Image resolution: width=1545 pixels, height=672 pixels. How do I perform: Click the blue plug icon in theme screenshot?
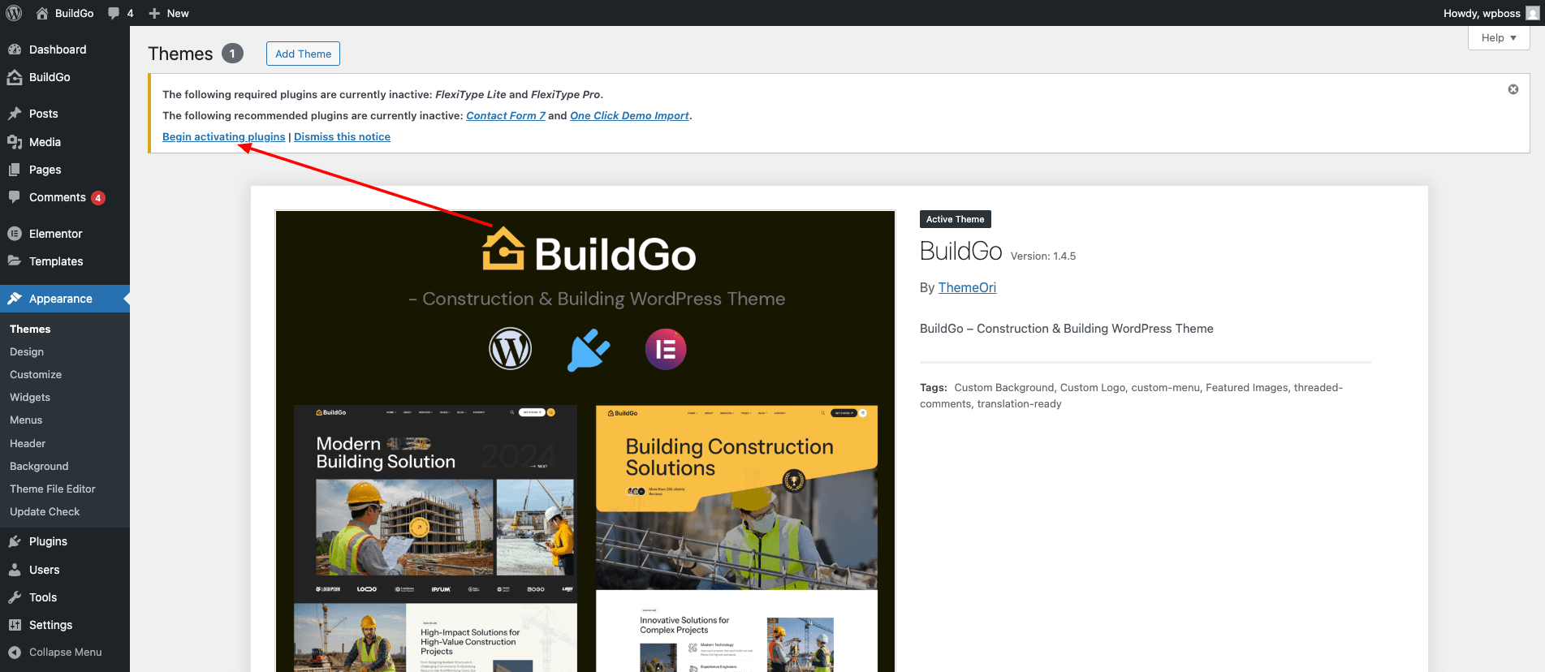(x=588, y=350)
